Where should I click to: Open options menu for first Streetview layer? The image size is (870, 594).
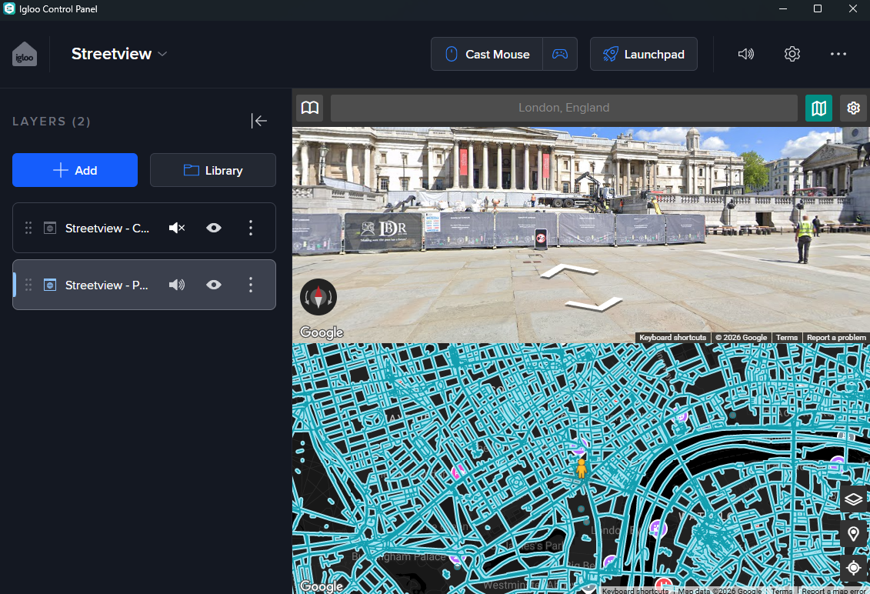coord(251,228)
